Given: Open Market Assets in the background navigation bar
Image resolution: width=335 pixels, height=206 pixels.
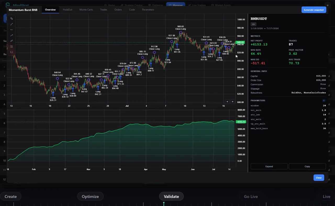Looking at the screenshot, I should (221, 5).
